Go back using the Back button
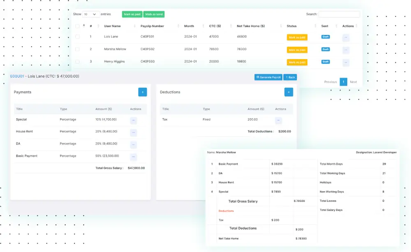This screenshot has height=252, width=411. point(290,77)
